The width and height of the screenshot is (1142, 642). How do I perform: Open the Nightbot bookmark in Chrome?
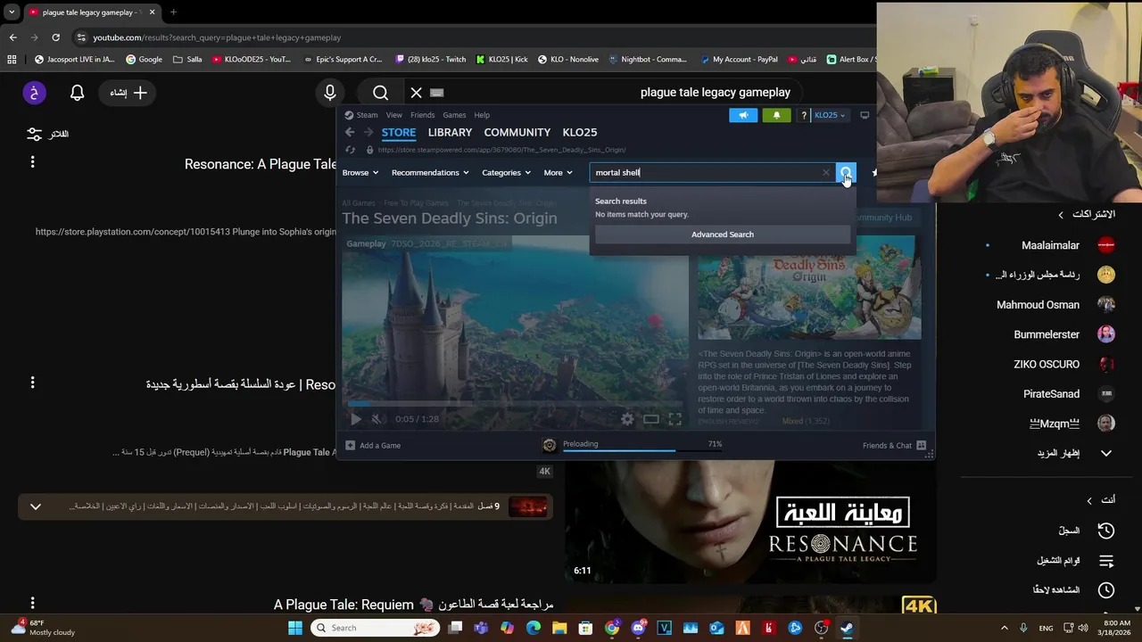click(648, 60)
